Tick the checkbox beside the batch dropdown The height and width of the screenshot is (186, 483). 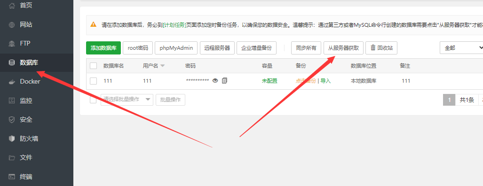pyautogui.click(x=93, y=100)
